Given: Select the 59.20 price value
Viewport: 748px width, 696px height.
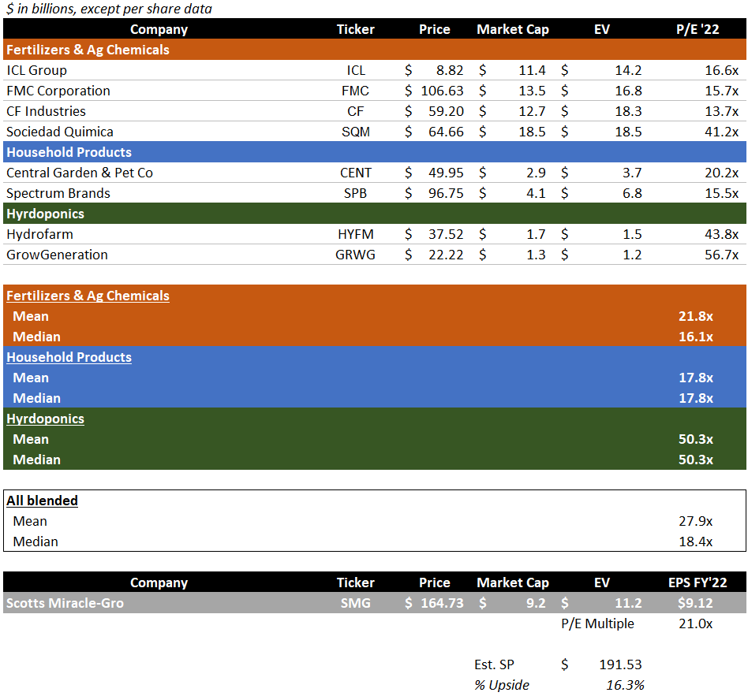Looking at the screenshot, I should point(446,111).
